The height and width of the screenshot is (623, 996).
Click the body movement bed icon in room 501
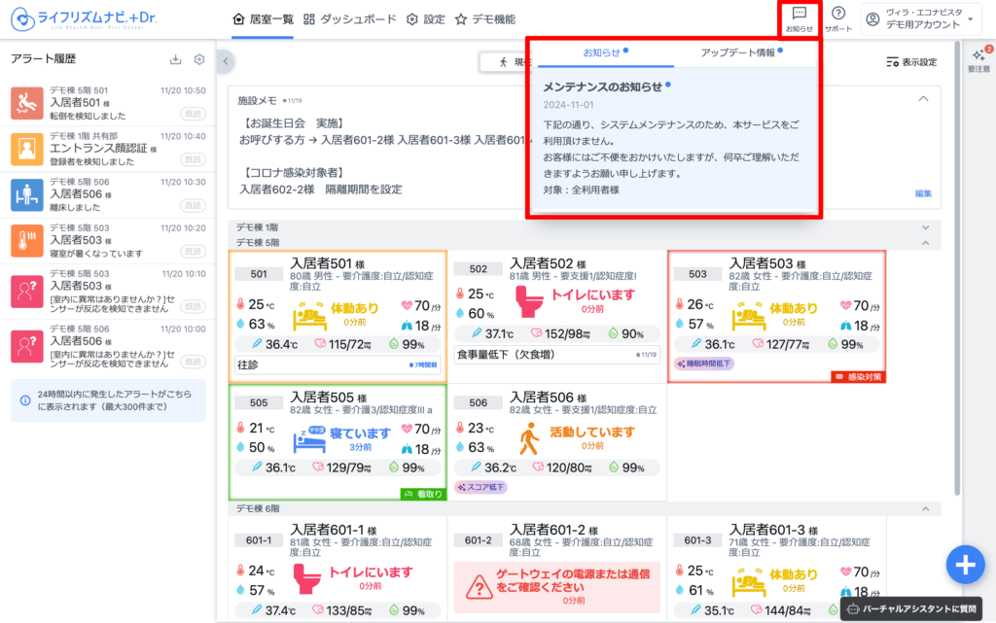click(309, 315)
